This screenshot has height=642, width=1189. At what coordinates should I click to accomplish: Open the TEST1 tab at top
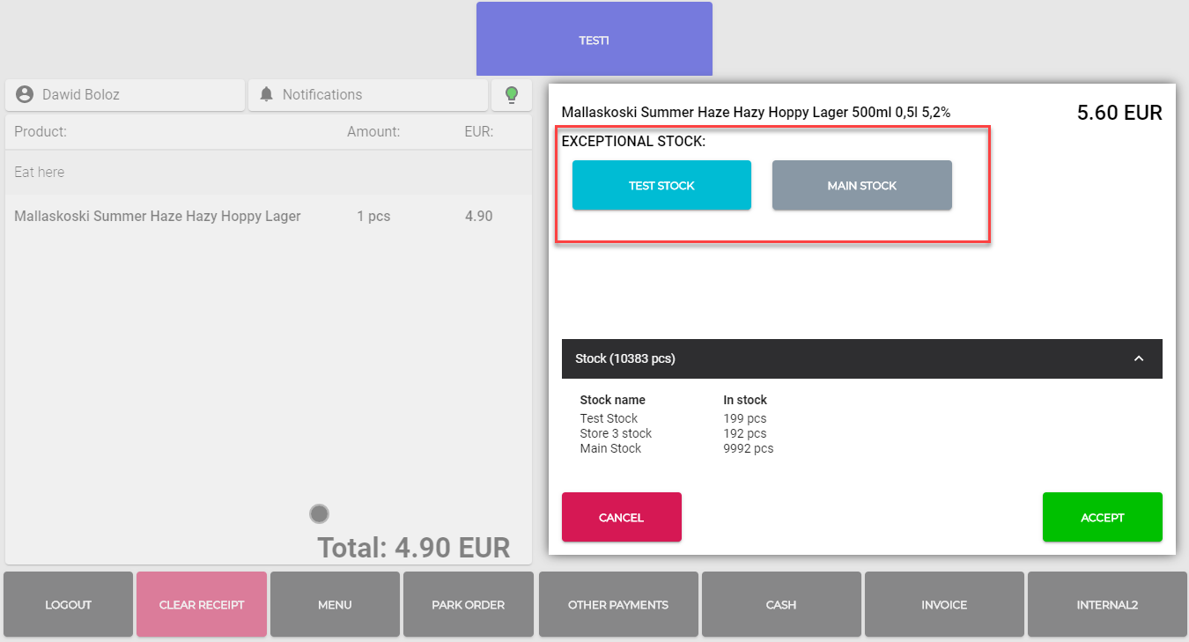pos(594,40)
